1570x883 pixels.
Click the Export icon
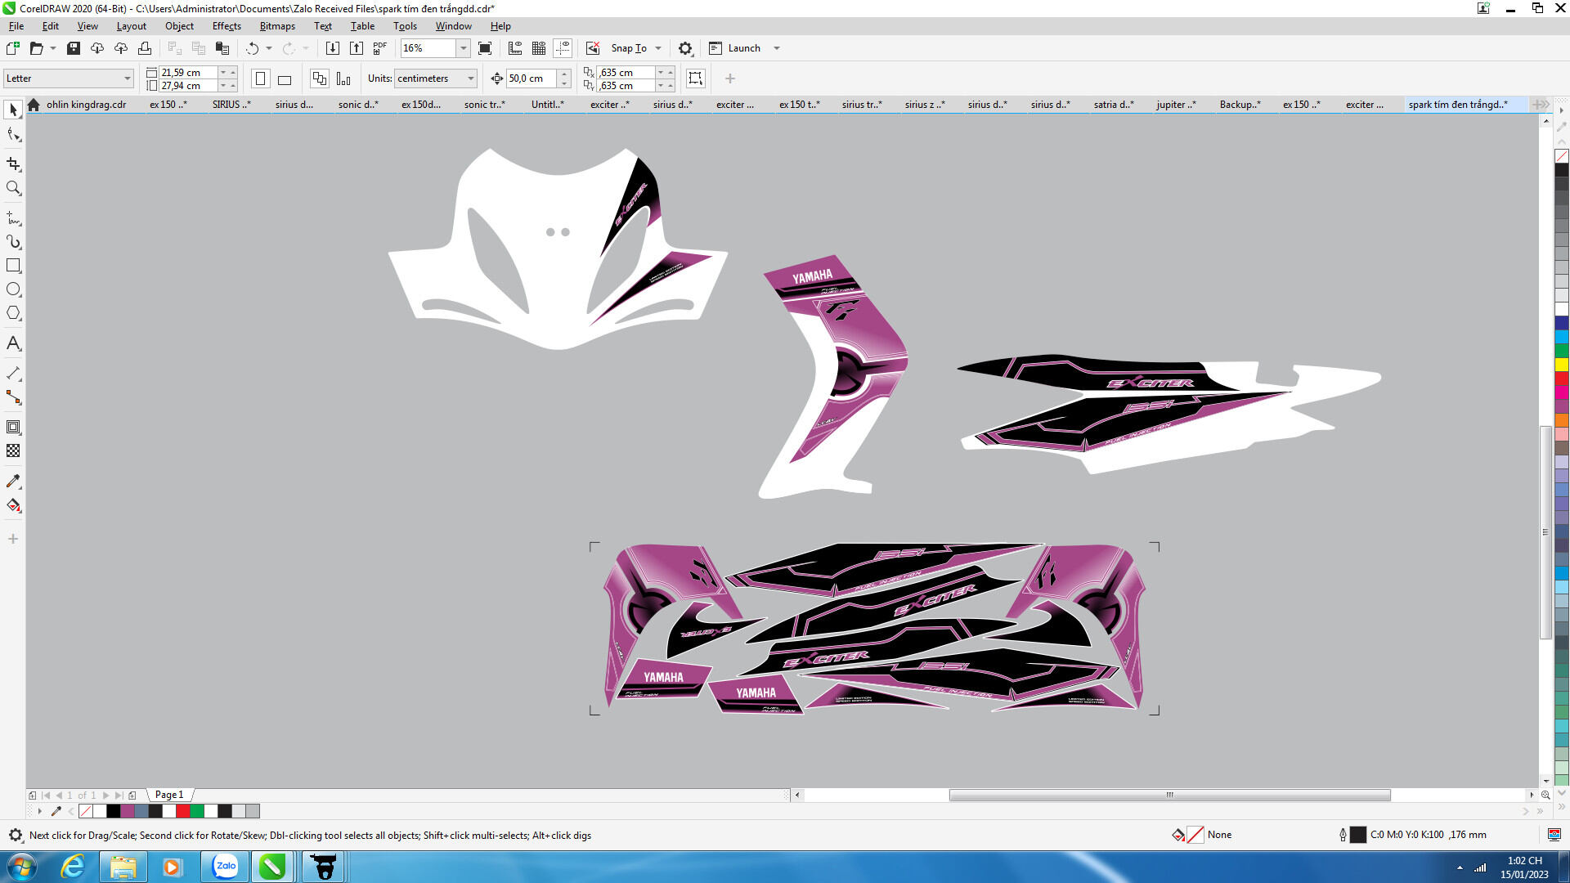pos(357,48)
